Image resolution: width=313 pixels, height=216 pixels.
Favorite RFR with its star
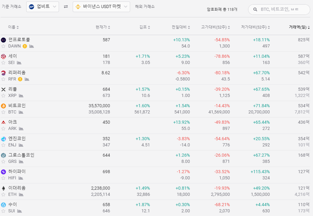point(3,79)
